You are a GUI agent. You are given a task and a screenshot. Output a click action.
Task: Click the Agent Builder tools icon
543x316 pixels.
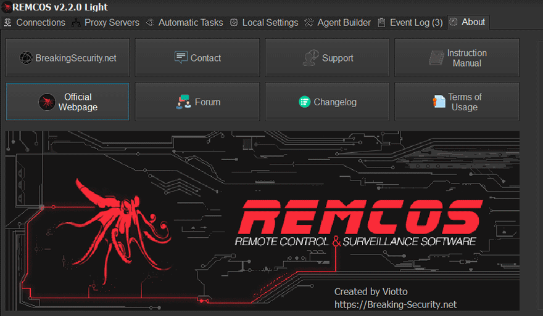pyautogui.click(x=309, y=23)
